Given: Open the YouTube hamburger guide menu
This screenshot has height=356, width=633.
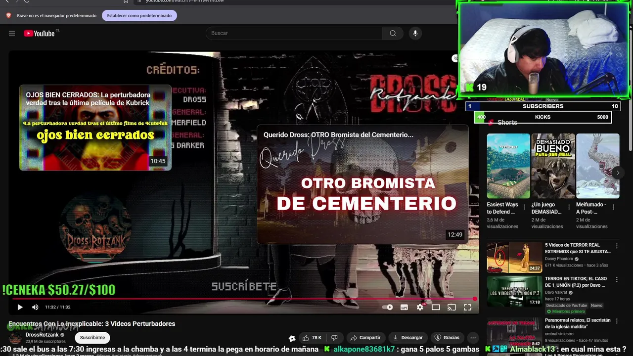Looking at the screenshot, I should (x=12, y=33).
